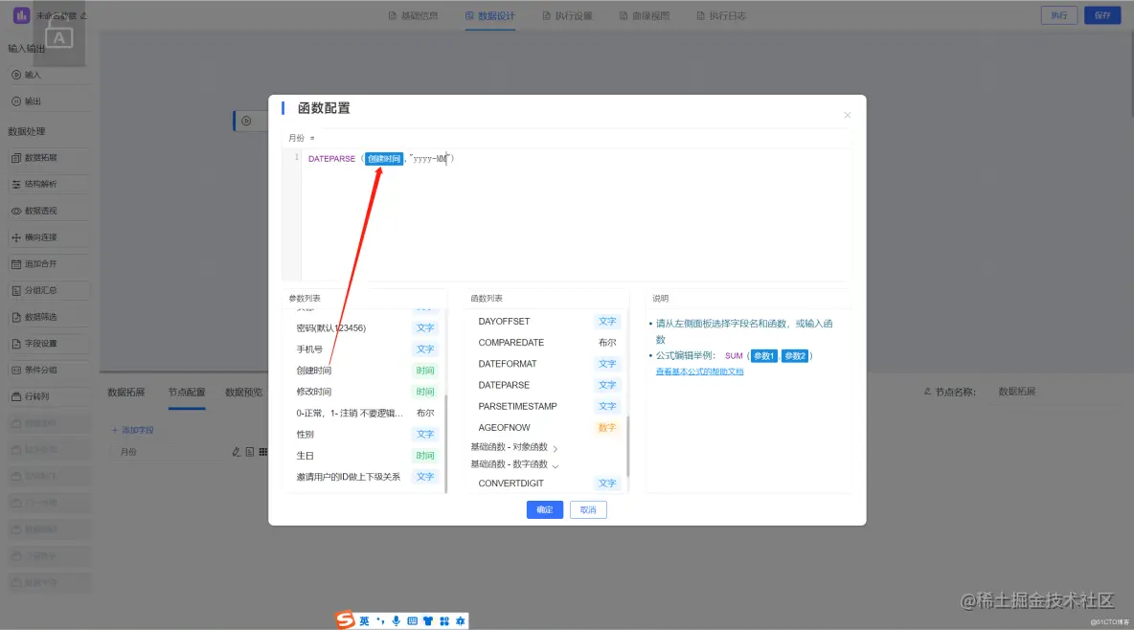Select the 数据筛选 tool in sidebar
This screenshot has height=630, width=1134.
(x=49, y=317)
